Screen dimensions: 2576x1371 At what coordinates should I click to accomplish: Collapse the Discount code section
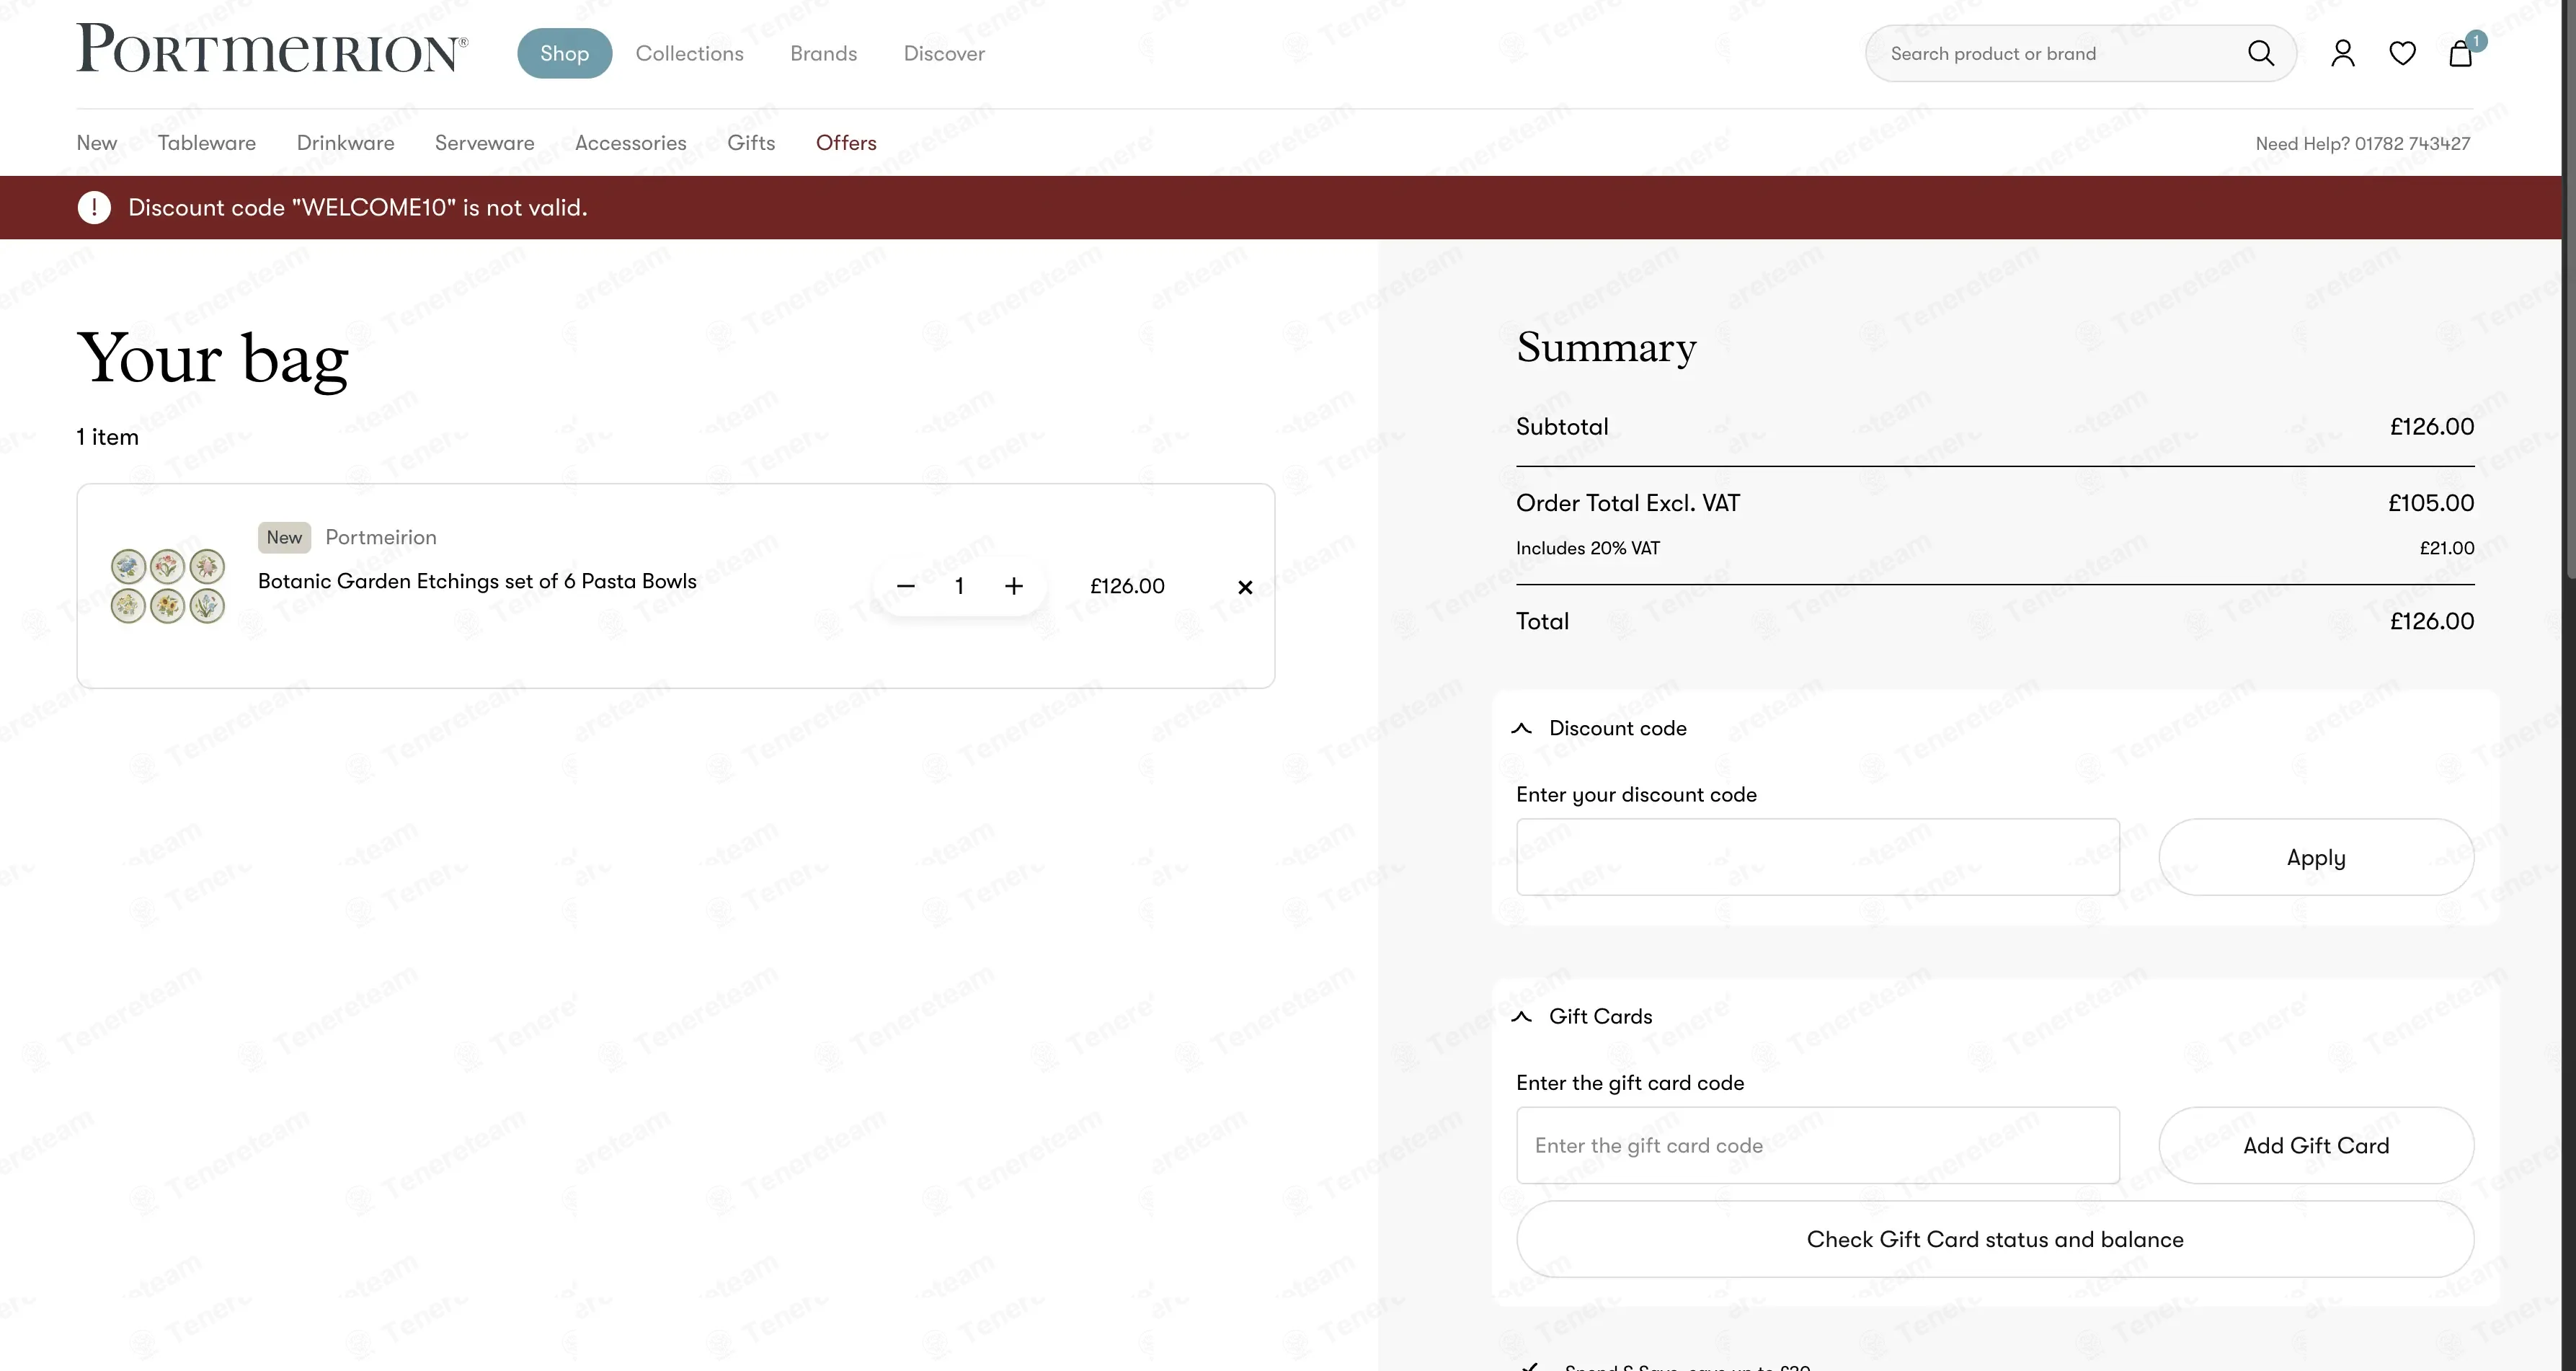click(x=1521, y=728)
